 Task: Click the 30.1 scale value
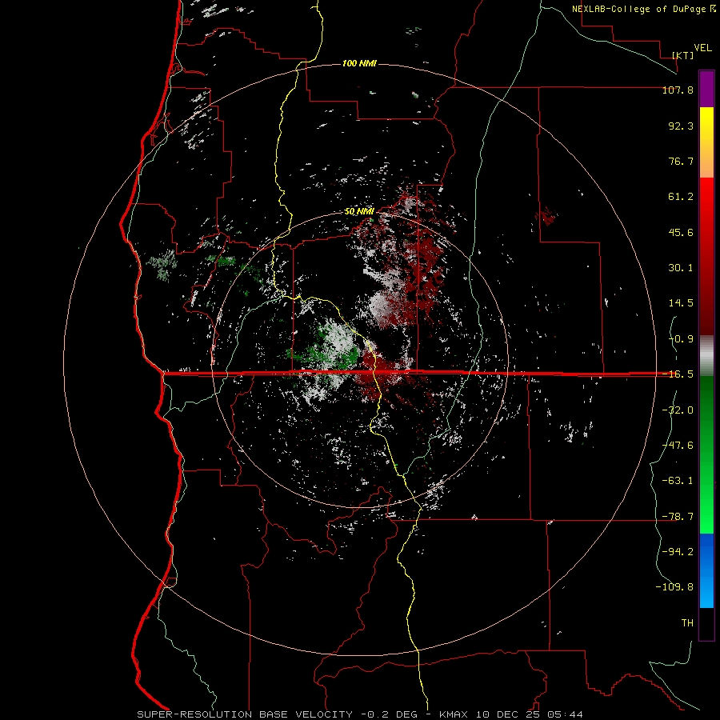681,268
